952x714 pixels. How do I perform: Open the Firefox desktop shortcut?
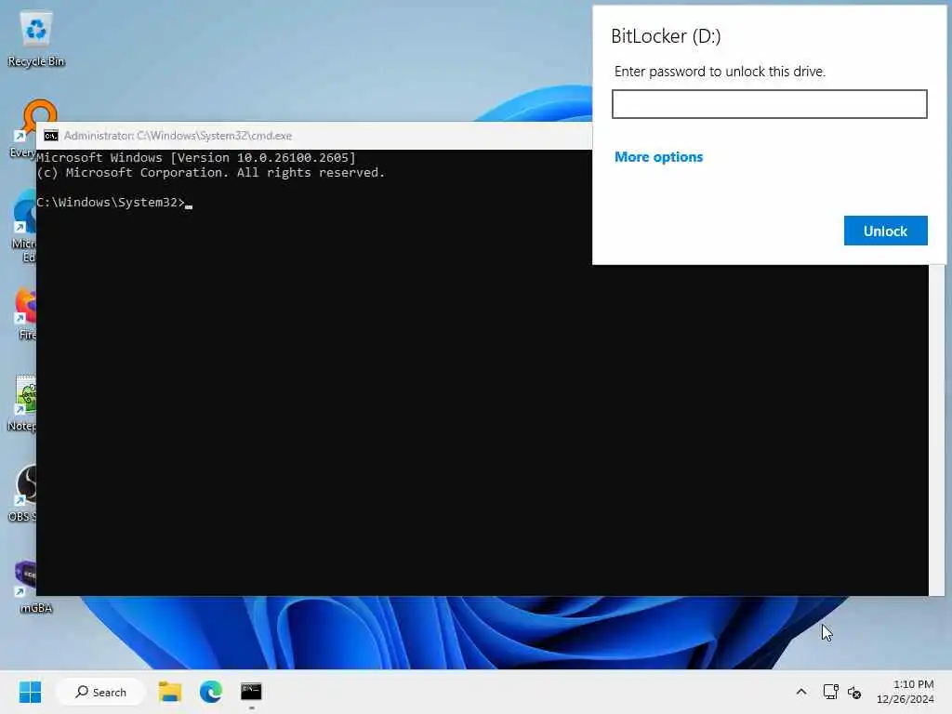[x=24, y=314]
